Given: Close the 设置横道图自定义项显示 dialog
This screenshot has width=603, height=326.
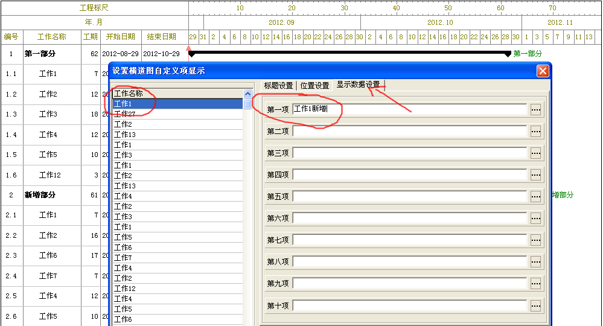Looking at the screenshot, I should [x=543, y=71].
